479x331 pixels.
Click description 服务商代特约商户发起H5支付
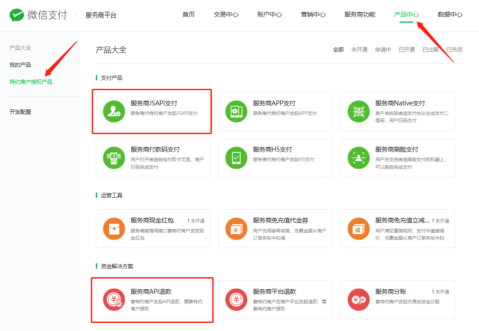[283, 159]
